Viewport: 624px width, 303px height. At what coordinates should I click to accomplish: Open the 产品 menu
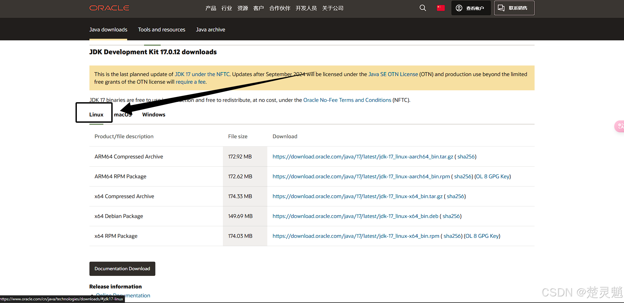point(211,8)
